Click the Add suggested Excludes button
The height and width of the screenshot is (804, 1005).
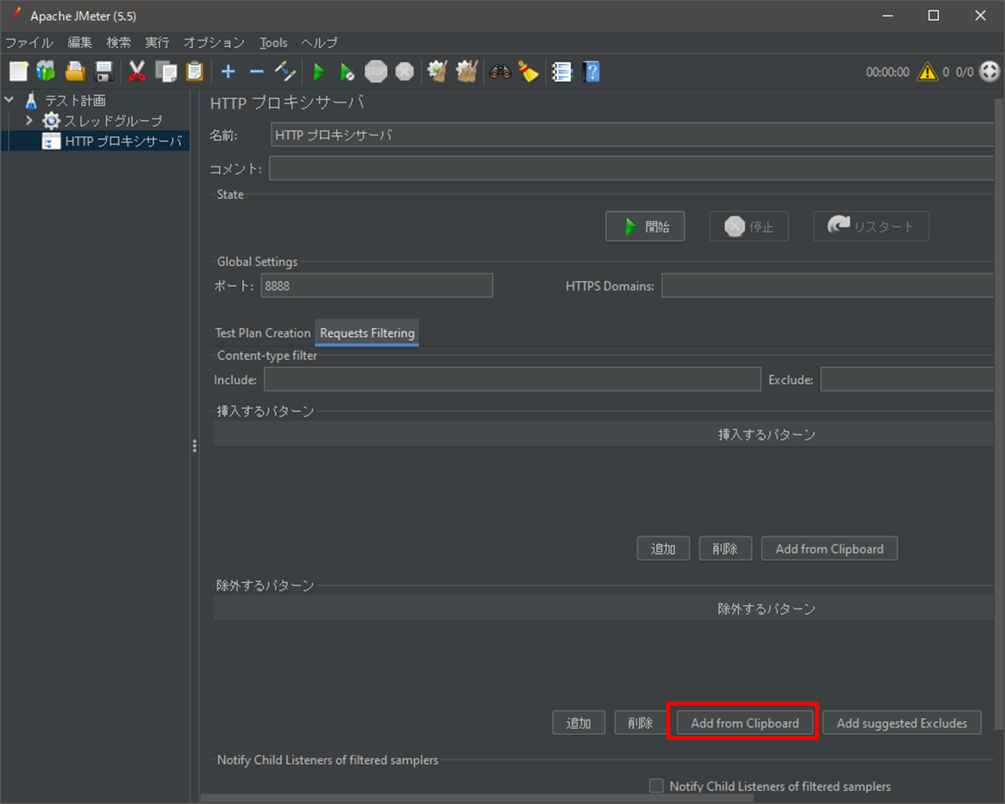point(901,722)
